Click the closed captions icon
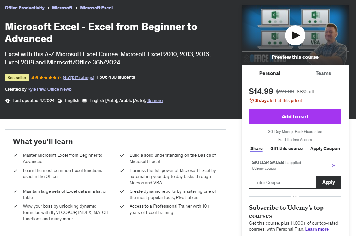 coord(84,100)
